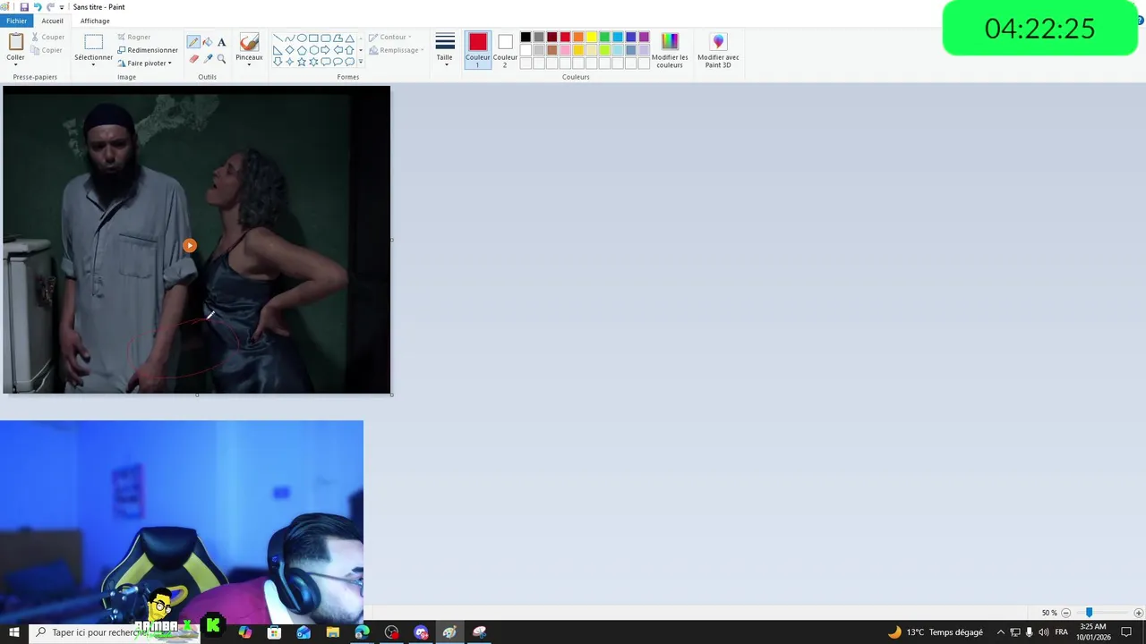Screen dimensions: 1146x644
Task: Pick the black color swatch
Action: click(x=526, y=37)
